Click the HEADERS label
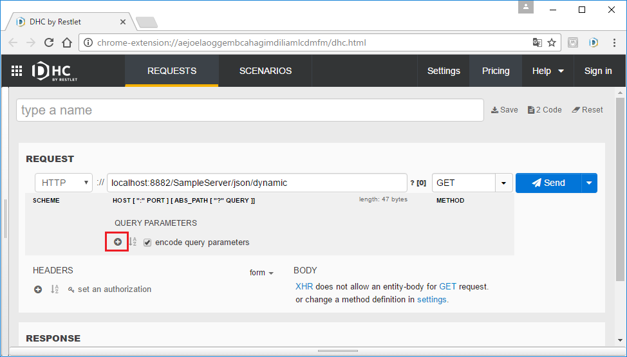 click(53, 270)
